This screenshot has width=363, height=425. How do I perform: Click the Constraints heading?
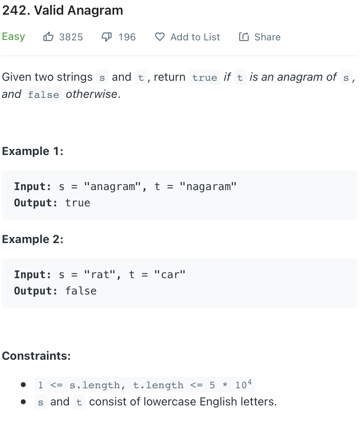pyautogui.click(x=36, y=356)
